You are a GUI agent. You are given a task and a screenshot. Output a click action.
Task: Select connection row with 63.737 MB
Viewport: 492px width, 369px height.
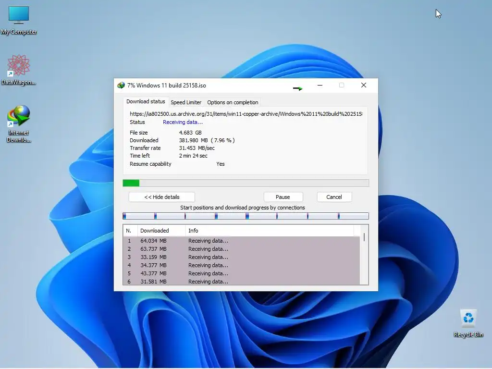point(242,249)
